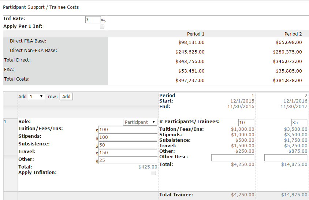The width and height of the screenshot is (309, 200).
Task: Click the Travel amount input box
Action: pyautogui.click(x=128, y=153)
